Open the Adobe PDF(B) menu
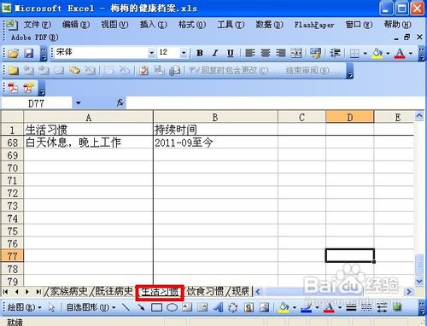Image resolution: width=427 pixels, height=326 pixels. (35, 38)
